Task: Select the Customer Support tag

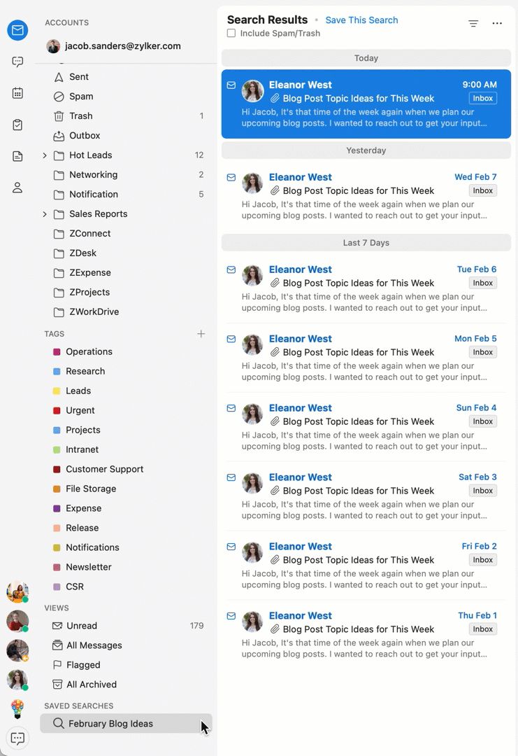Action: 126,469
